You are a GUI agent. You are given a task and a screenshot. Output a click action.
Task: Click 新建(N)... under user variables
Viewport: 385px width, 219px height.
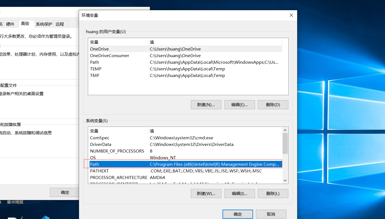point(206,105)
